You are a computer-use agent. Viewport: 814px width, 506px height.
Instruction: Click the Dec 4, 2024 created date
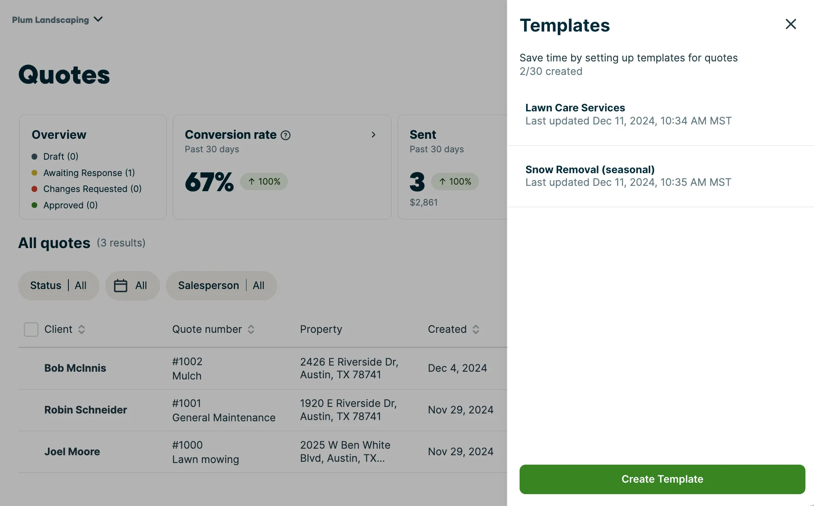pyautogui.click(x=457, y=368)
